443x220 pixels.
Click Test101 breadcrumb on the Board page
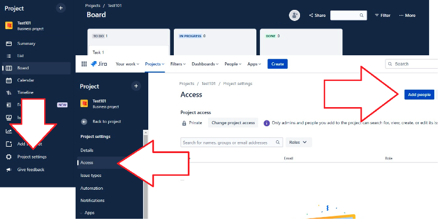115,6
